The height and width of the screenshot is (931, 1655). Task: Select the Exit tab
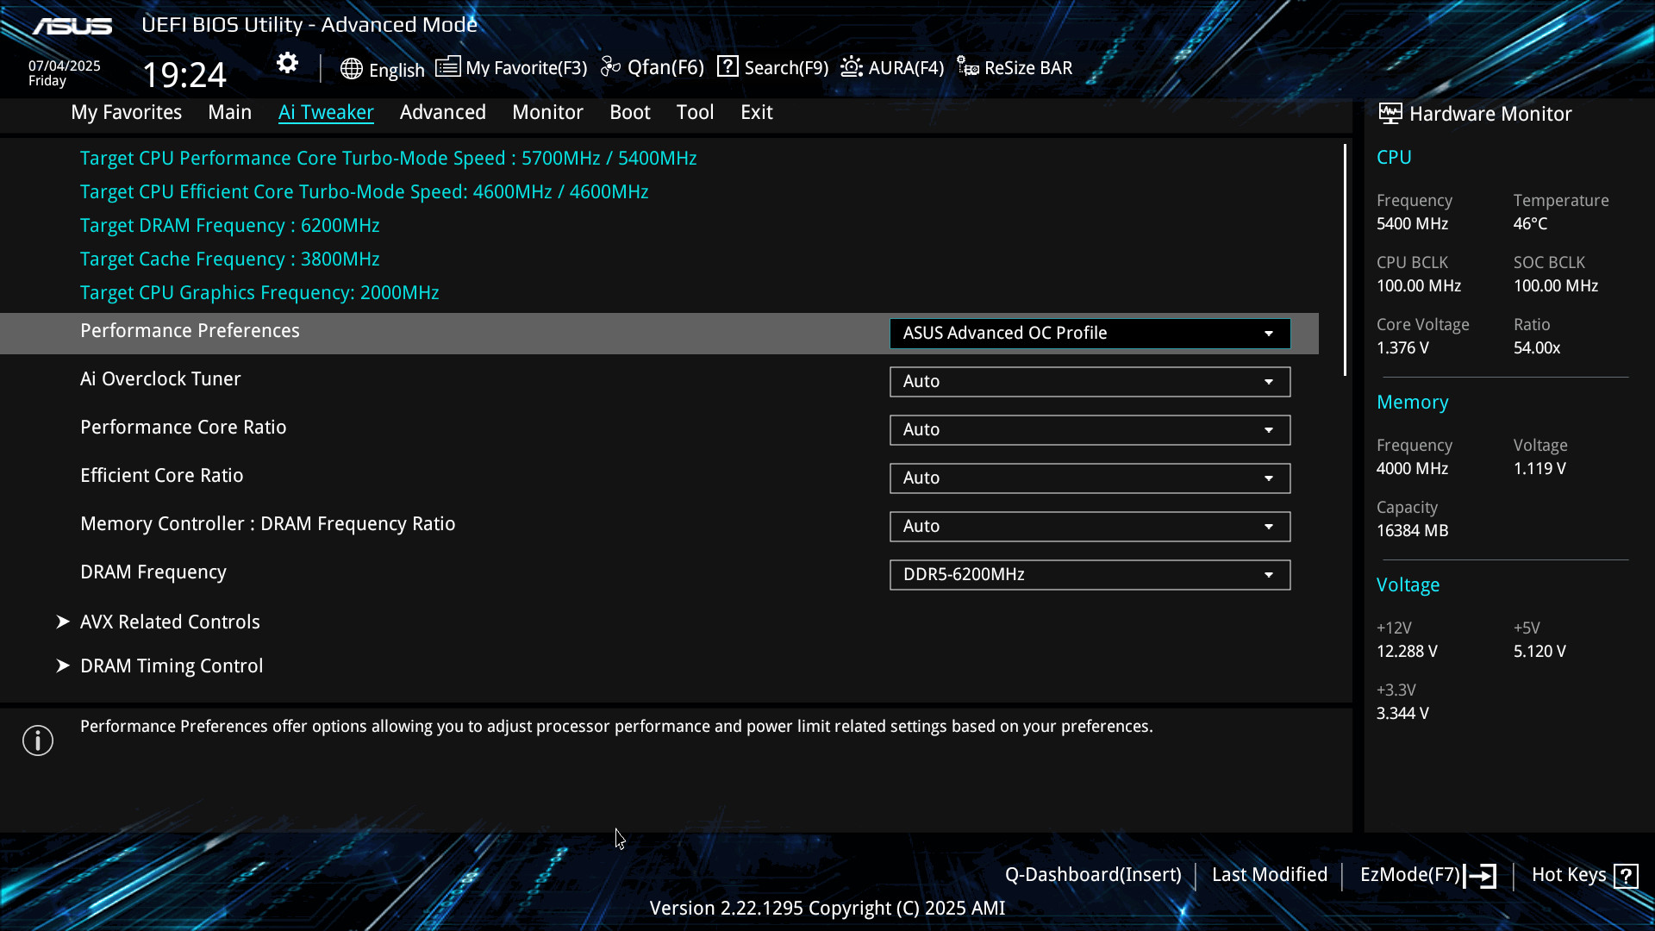(x=757, y=112)
